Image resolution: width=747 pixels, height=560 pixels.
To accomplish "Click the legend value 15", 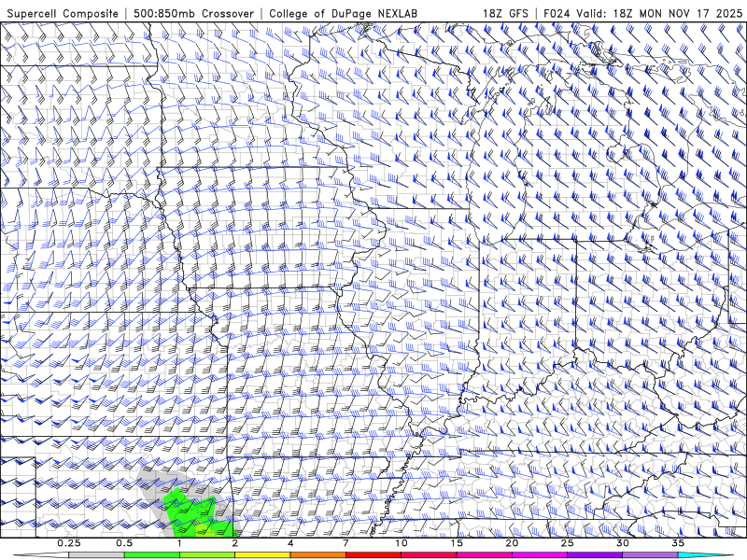I will (x=457, y=543).
